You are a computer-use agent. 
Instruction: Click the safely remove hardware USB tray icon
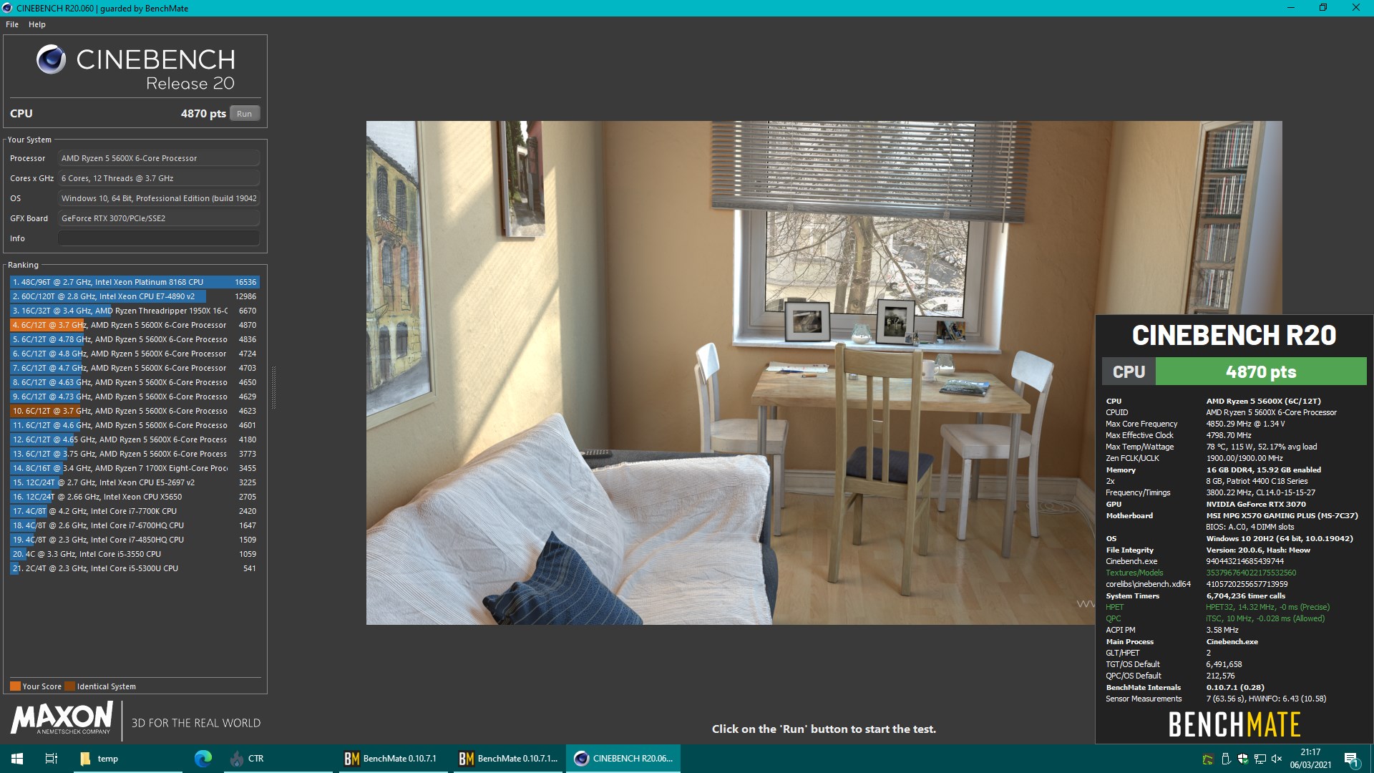click(1225, 759)
